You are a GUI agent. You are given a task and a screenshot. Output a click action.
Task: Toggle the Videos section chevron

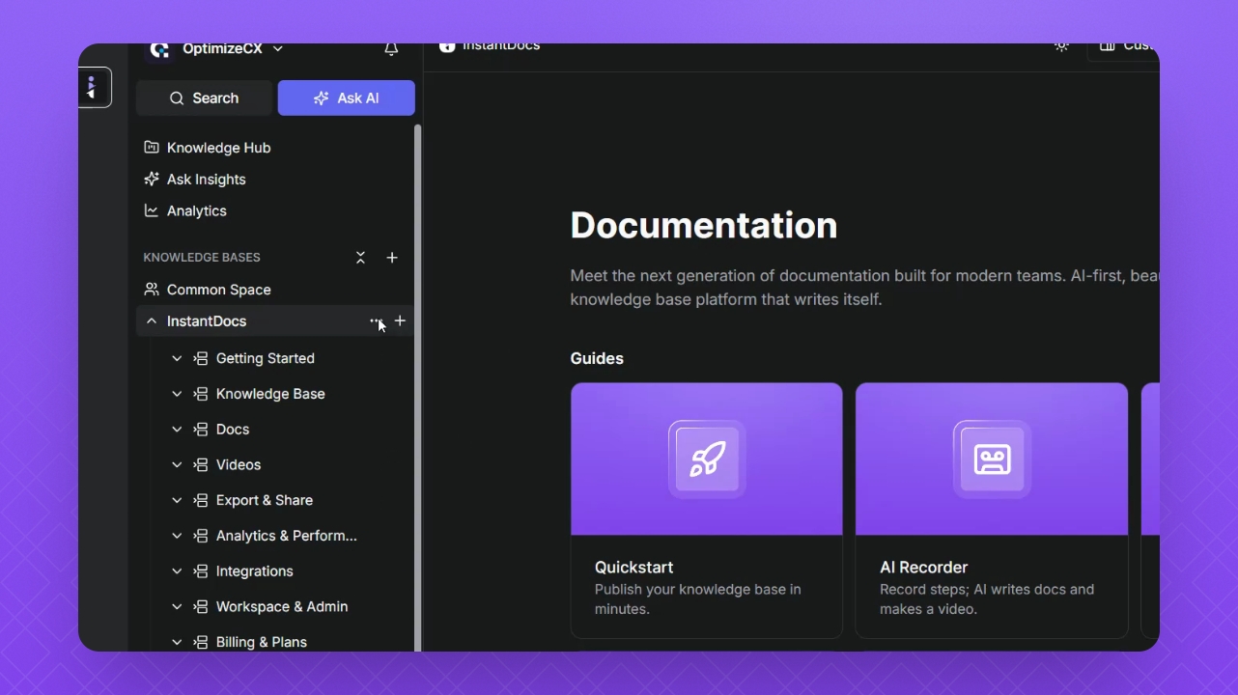coord(177,465)
